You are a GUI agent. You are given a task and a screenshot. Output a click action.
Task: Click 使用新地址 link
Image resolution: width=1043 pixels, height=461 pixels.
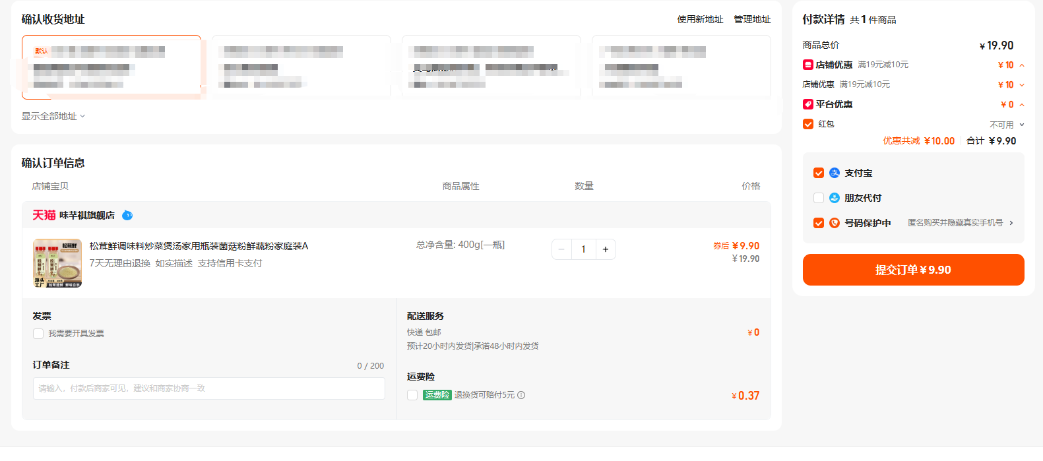click(700, 19)
